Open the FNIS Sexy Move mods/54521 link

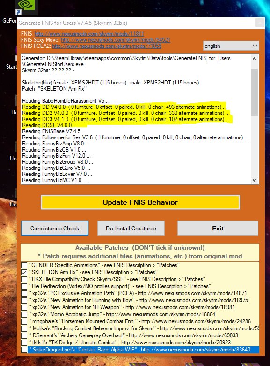[116, 40]
